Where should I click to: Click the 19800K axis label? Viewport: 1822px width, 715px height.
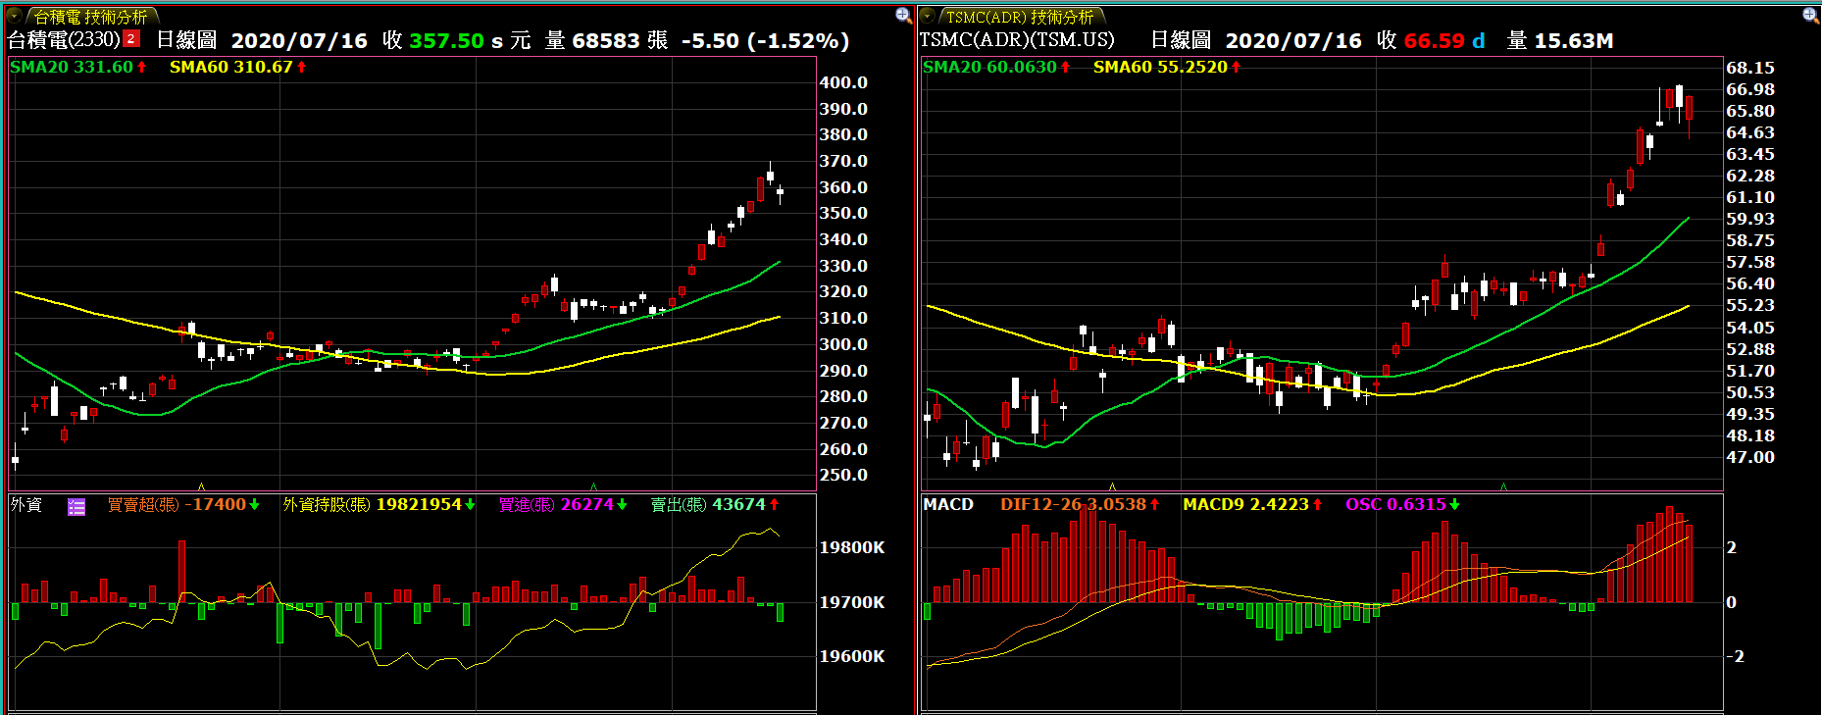pyautogui.click(x=852, y=548)
